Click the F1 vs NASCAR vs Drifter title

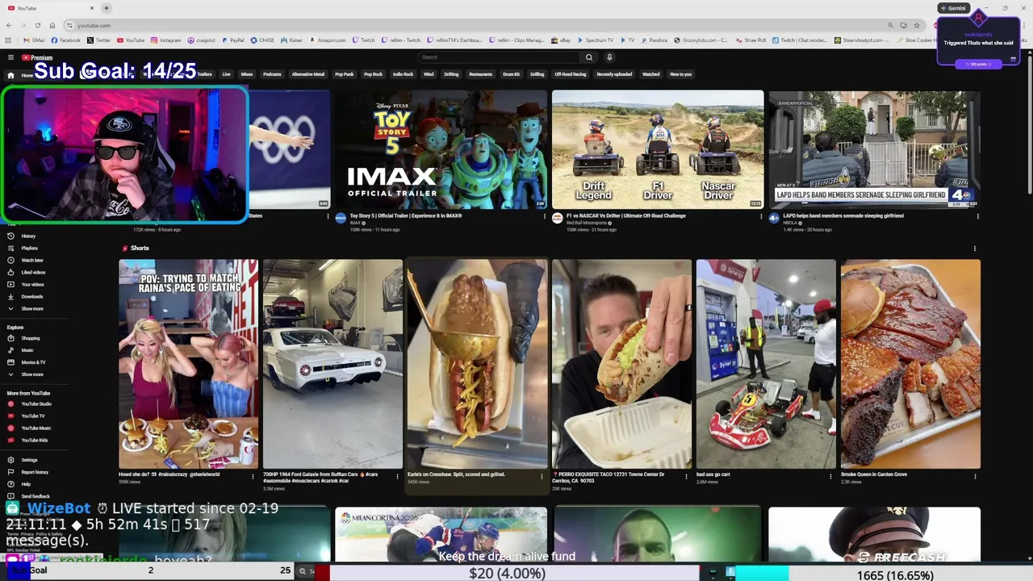pyautogui.click(x=626, y=215)
